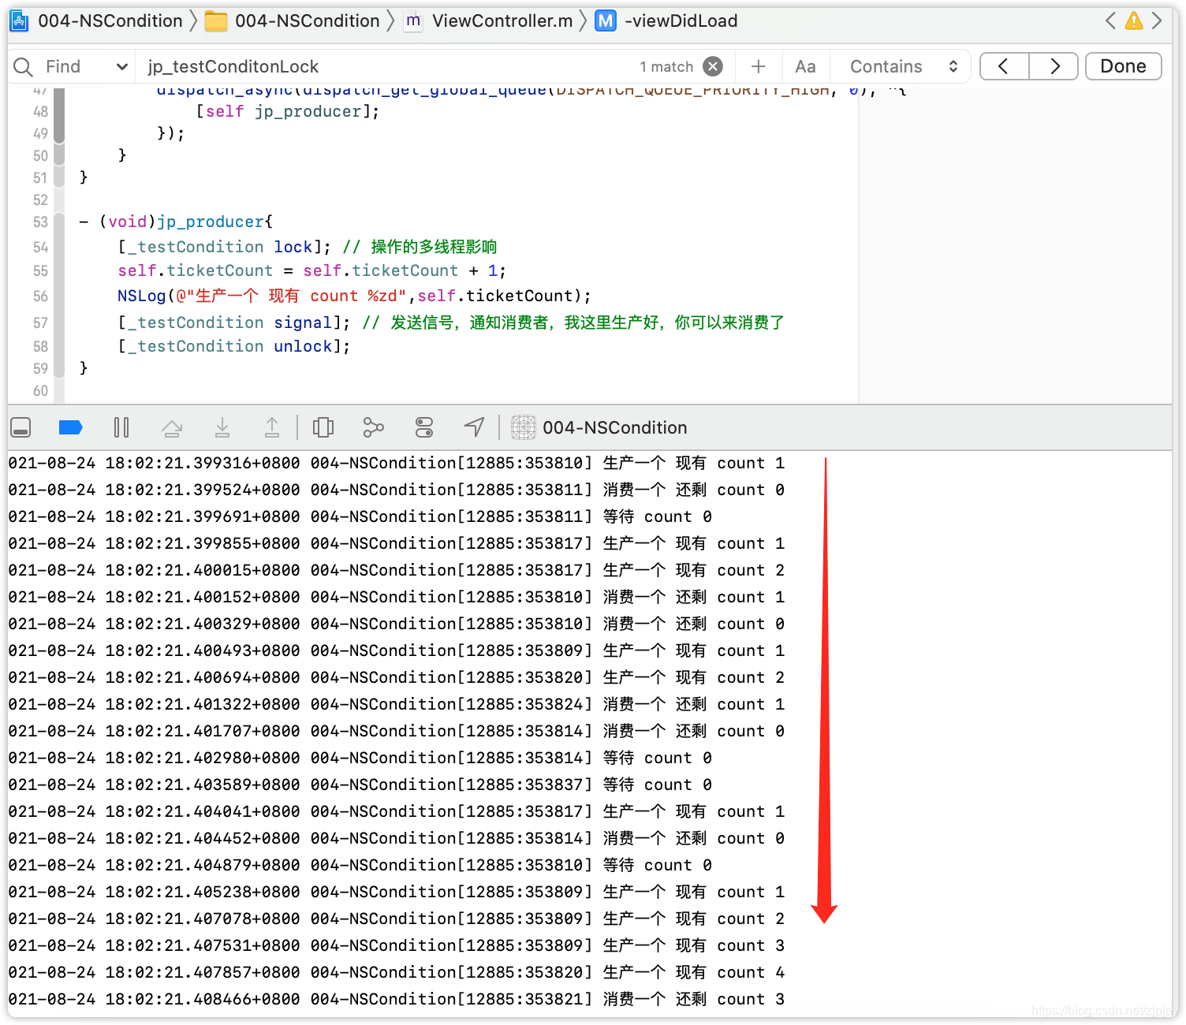The image size is (1186, 1025).
Task: Open the Environment Overrides icon
Action: click(424, 427)
